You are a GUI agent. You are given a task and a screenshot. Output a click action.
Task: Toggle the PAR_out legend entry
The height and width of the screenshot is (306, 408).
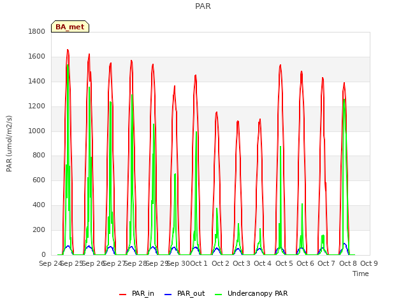(184, 293)
